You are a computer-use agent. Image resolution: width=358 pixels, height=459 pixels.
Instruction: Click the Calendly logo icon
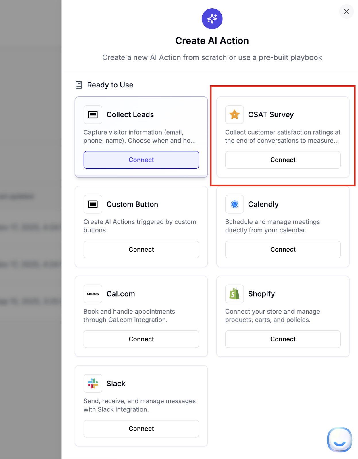click(x=234, y=204)
